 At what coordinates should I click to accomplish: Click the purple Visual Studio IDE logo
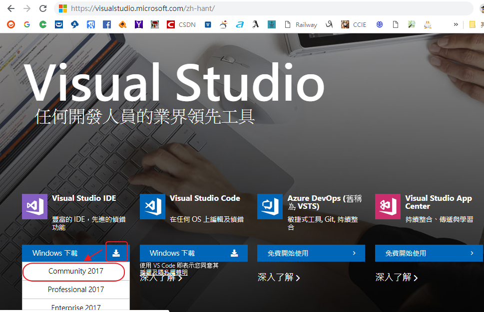click(34, 206)
